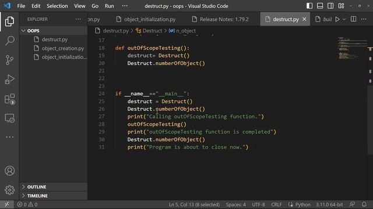The width and height of the screenshot is (373, 209).
Task: Open the Run menu
Action: click(109, 6)
